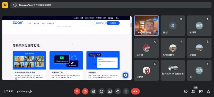
Task: Click the phone number 1.888.799.9666
Action: tap(90, 18)
